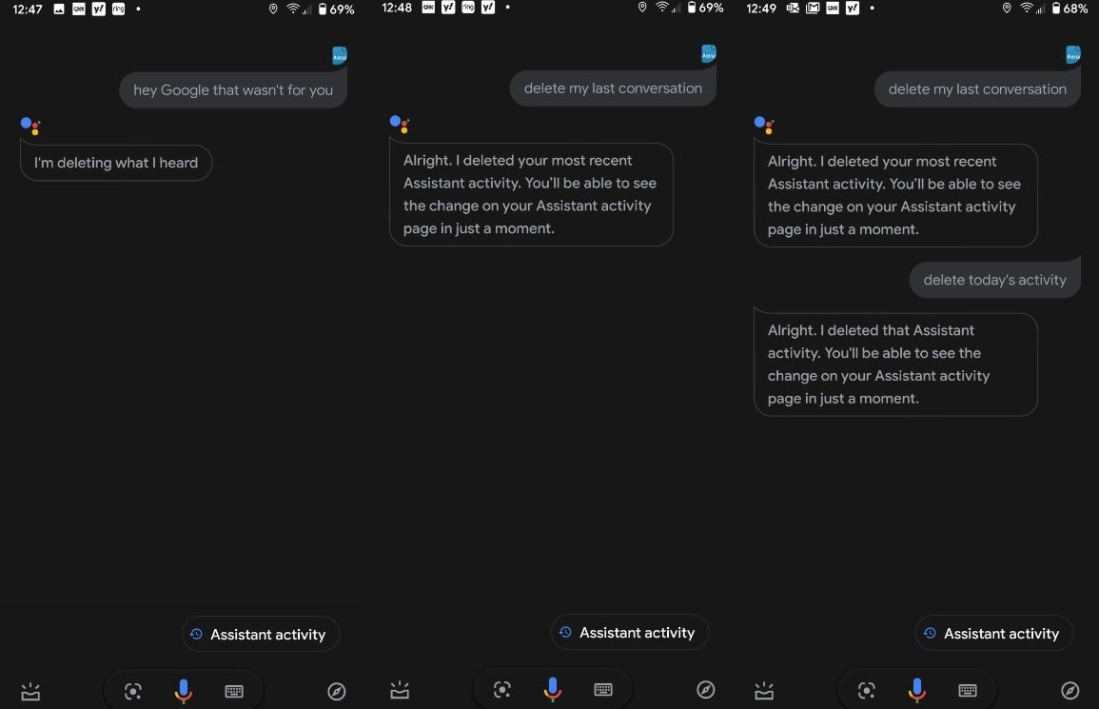Tap the profile avatar in the 12:47 screen
Viewport: 1099px width, 709px height.
coord(340,55)
